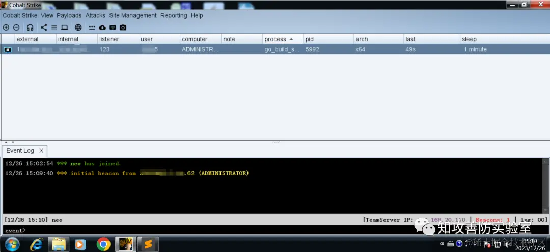Image resolution: width=550 pixels, height=252 pixels.
Task: Click the Event Log vertical scrollbar
Action: coord(545,186)
